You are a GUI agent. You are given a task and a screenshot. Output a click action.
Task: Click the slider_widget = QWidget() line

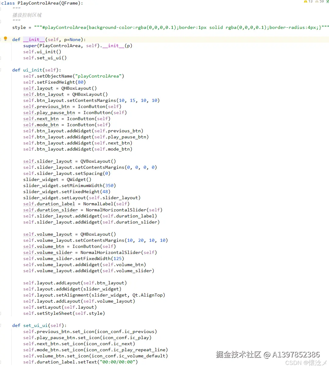pyautogui.click(x=57, y=179)
